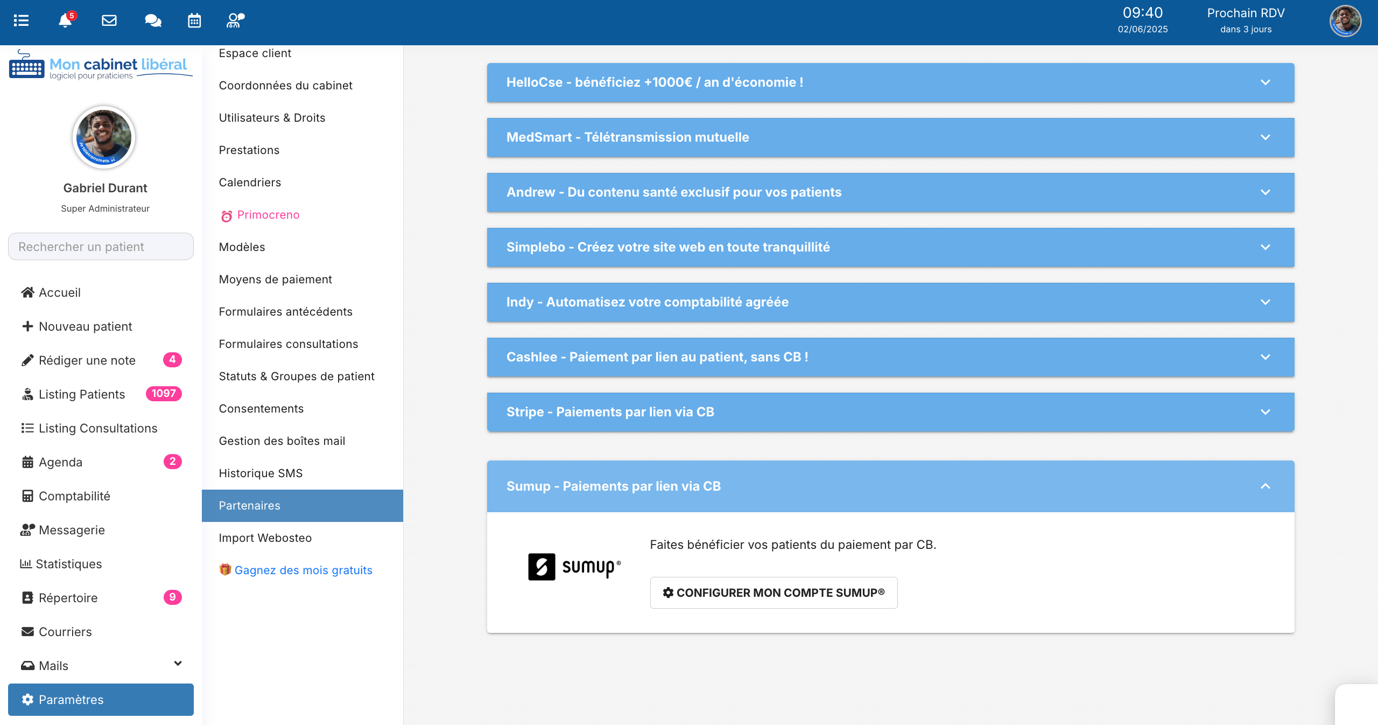Click Gabriel Durant's profile photo in sidebar
Viewport: 1378px width, 725px height.
pyautogui.click(x=104, y=137)
